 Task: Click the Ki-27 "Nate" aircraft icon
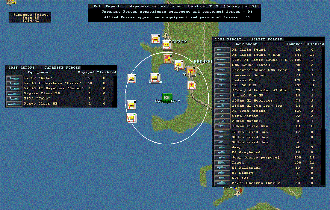pyautogui.click(x=14, y=78)
